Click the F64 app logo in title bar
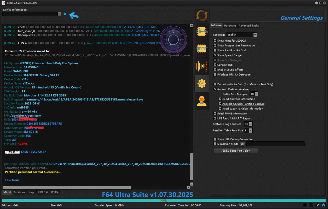This screenshot has height=209, width=328. click(4, 3)
